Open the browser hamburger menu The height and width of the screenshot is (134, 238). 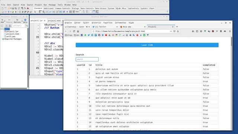(230, 31)
